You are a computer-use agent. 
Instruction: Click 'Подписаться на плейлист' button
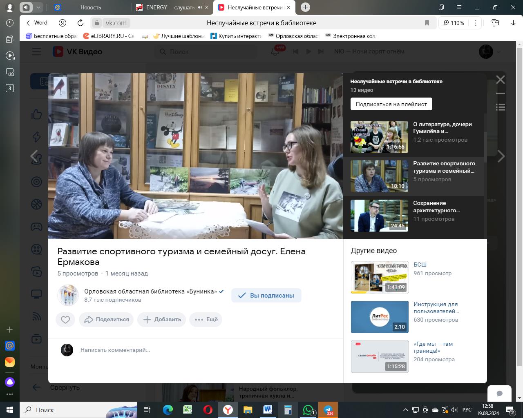click(x=391, y=104)
